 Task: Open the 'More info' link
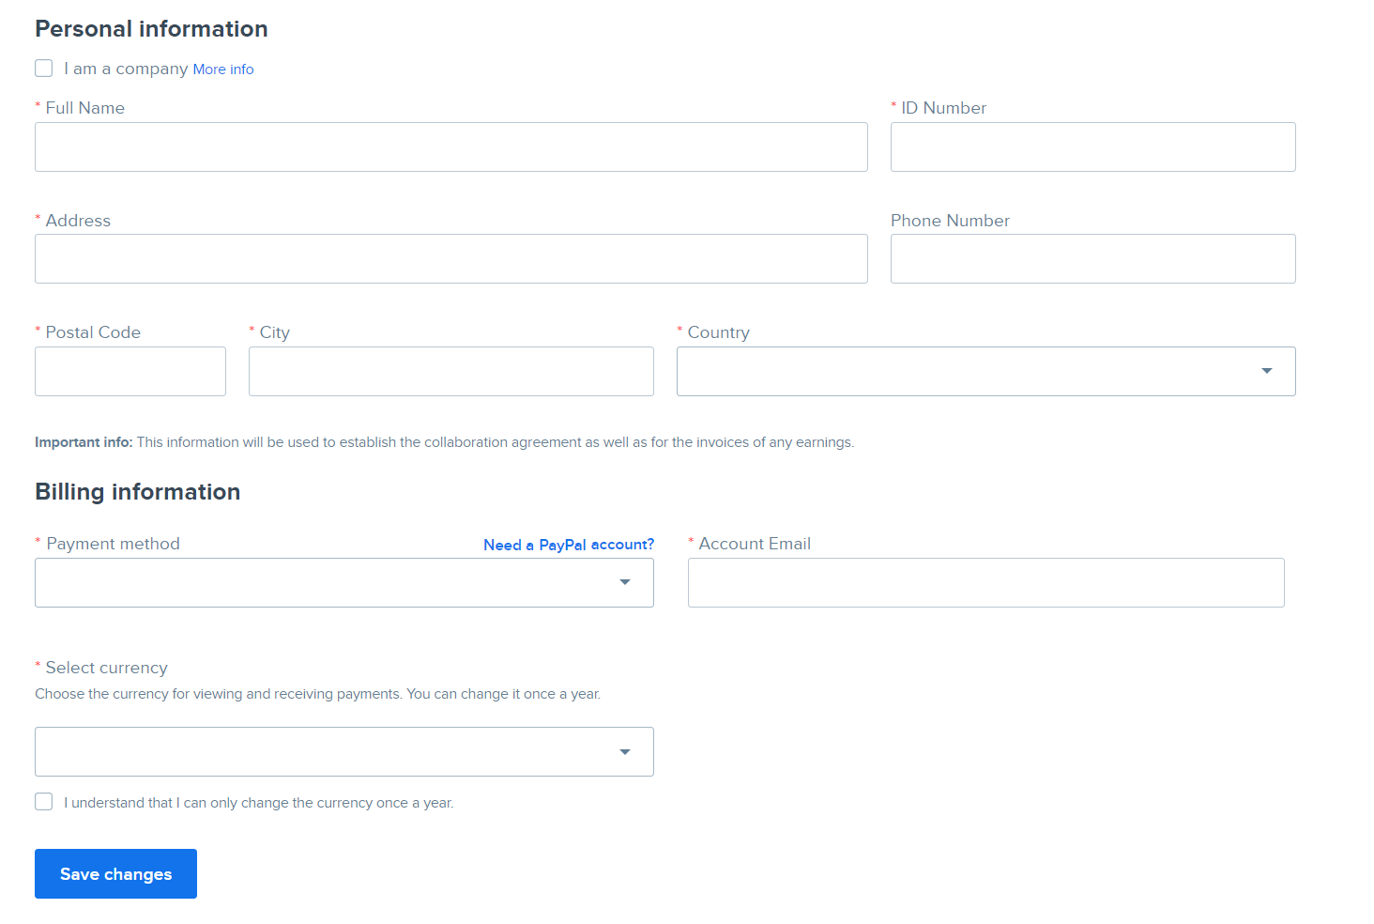[223, 69]
